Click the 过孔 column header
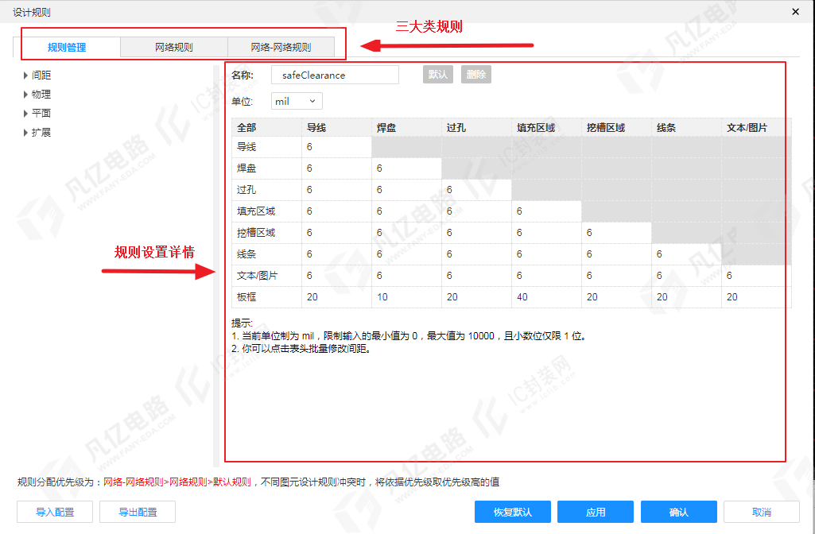This screenshot has height=534, width=815. click(476, 128)
